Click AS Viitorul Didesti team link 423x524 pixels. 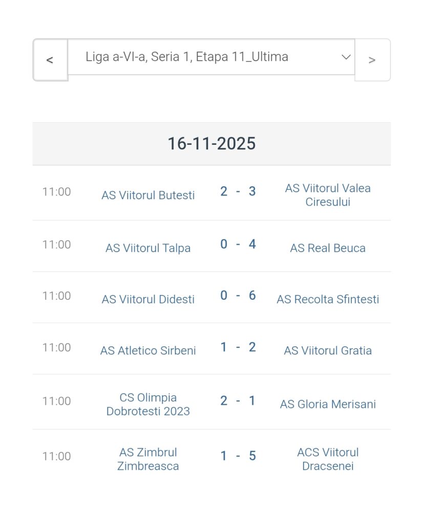[x=148, y=299]
